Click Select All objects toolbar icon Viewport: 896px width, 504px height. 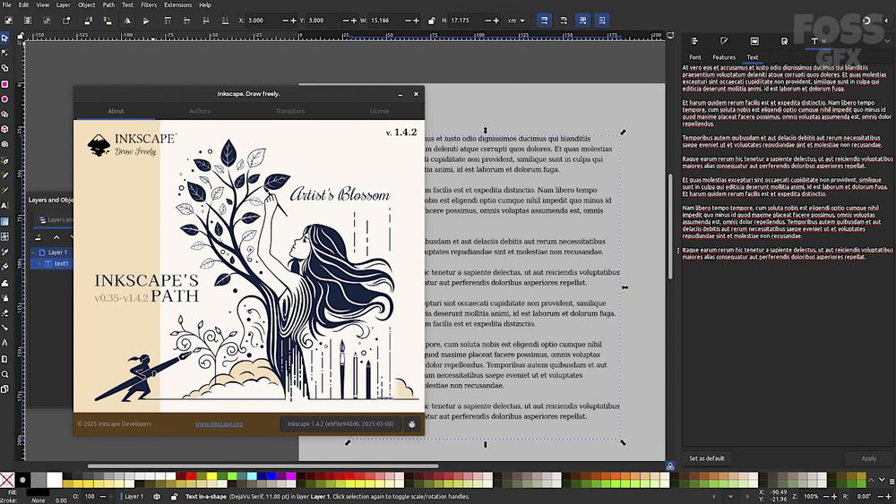(x=9, y=21)
